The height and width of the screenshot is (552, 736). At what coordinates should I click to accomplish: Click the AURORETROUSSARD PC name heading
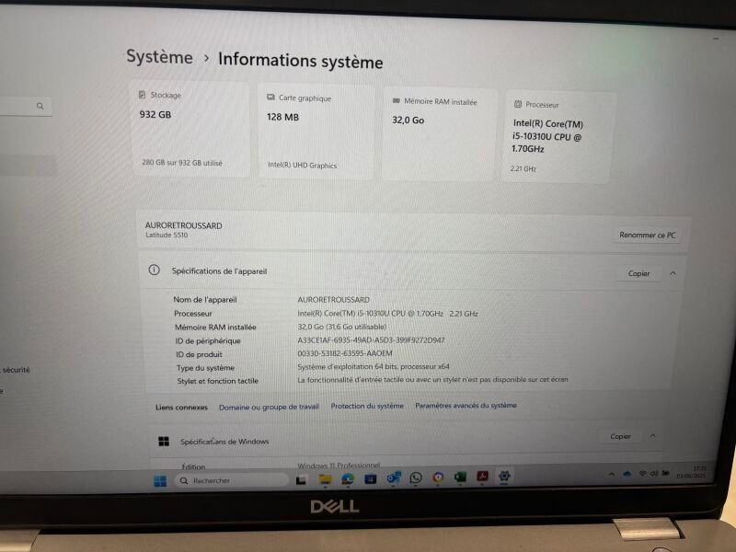183,225
